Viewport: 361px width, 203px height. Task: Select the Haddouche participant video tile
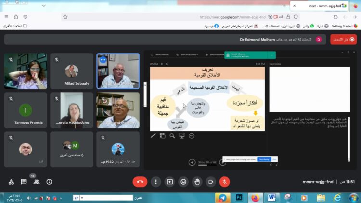point(72,110)
